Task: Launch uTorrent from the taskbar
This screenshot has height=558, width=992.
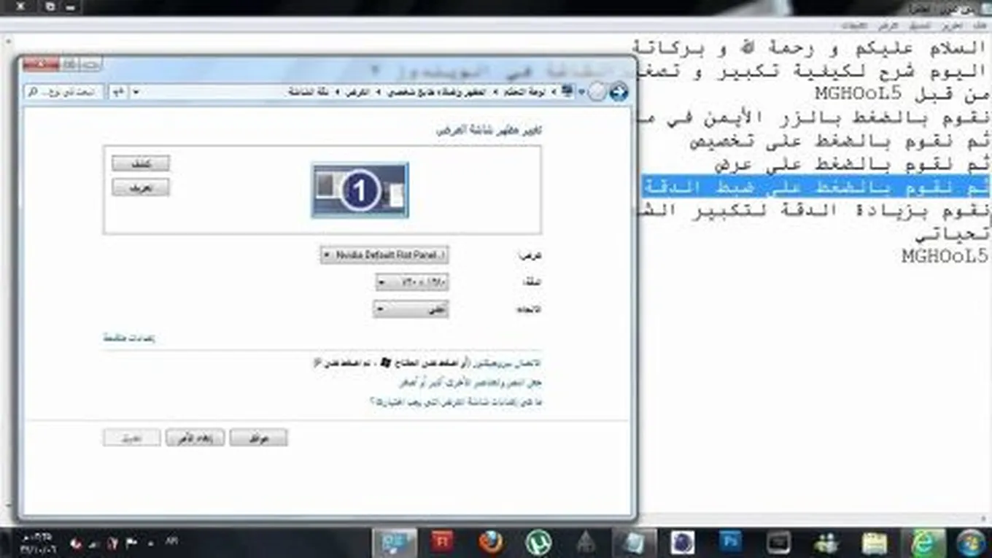Action: tap(538, 542)
